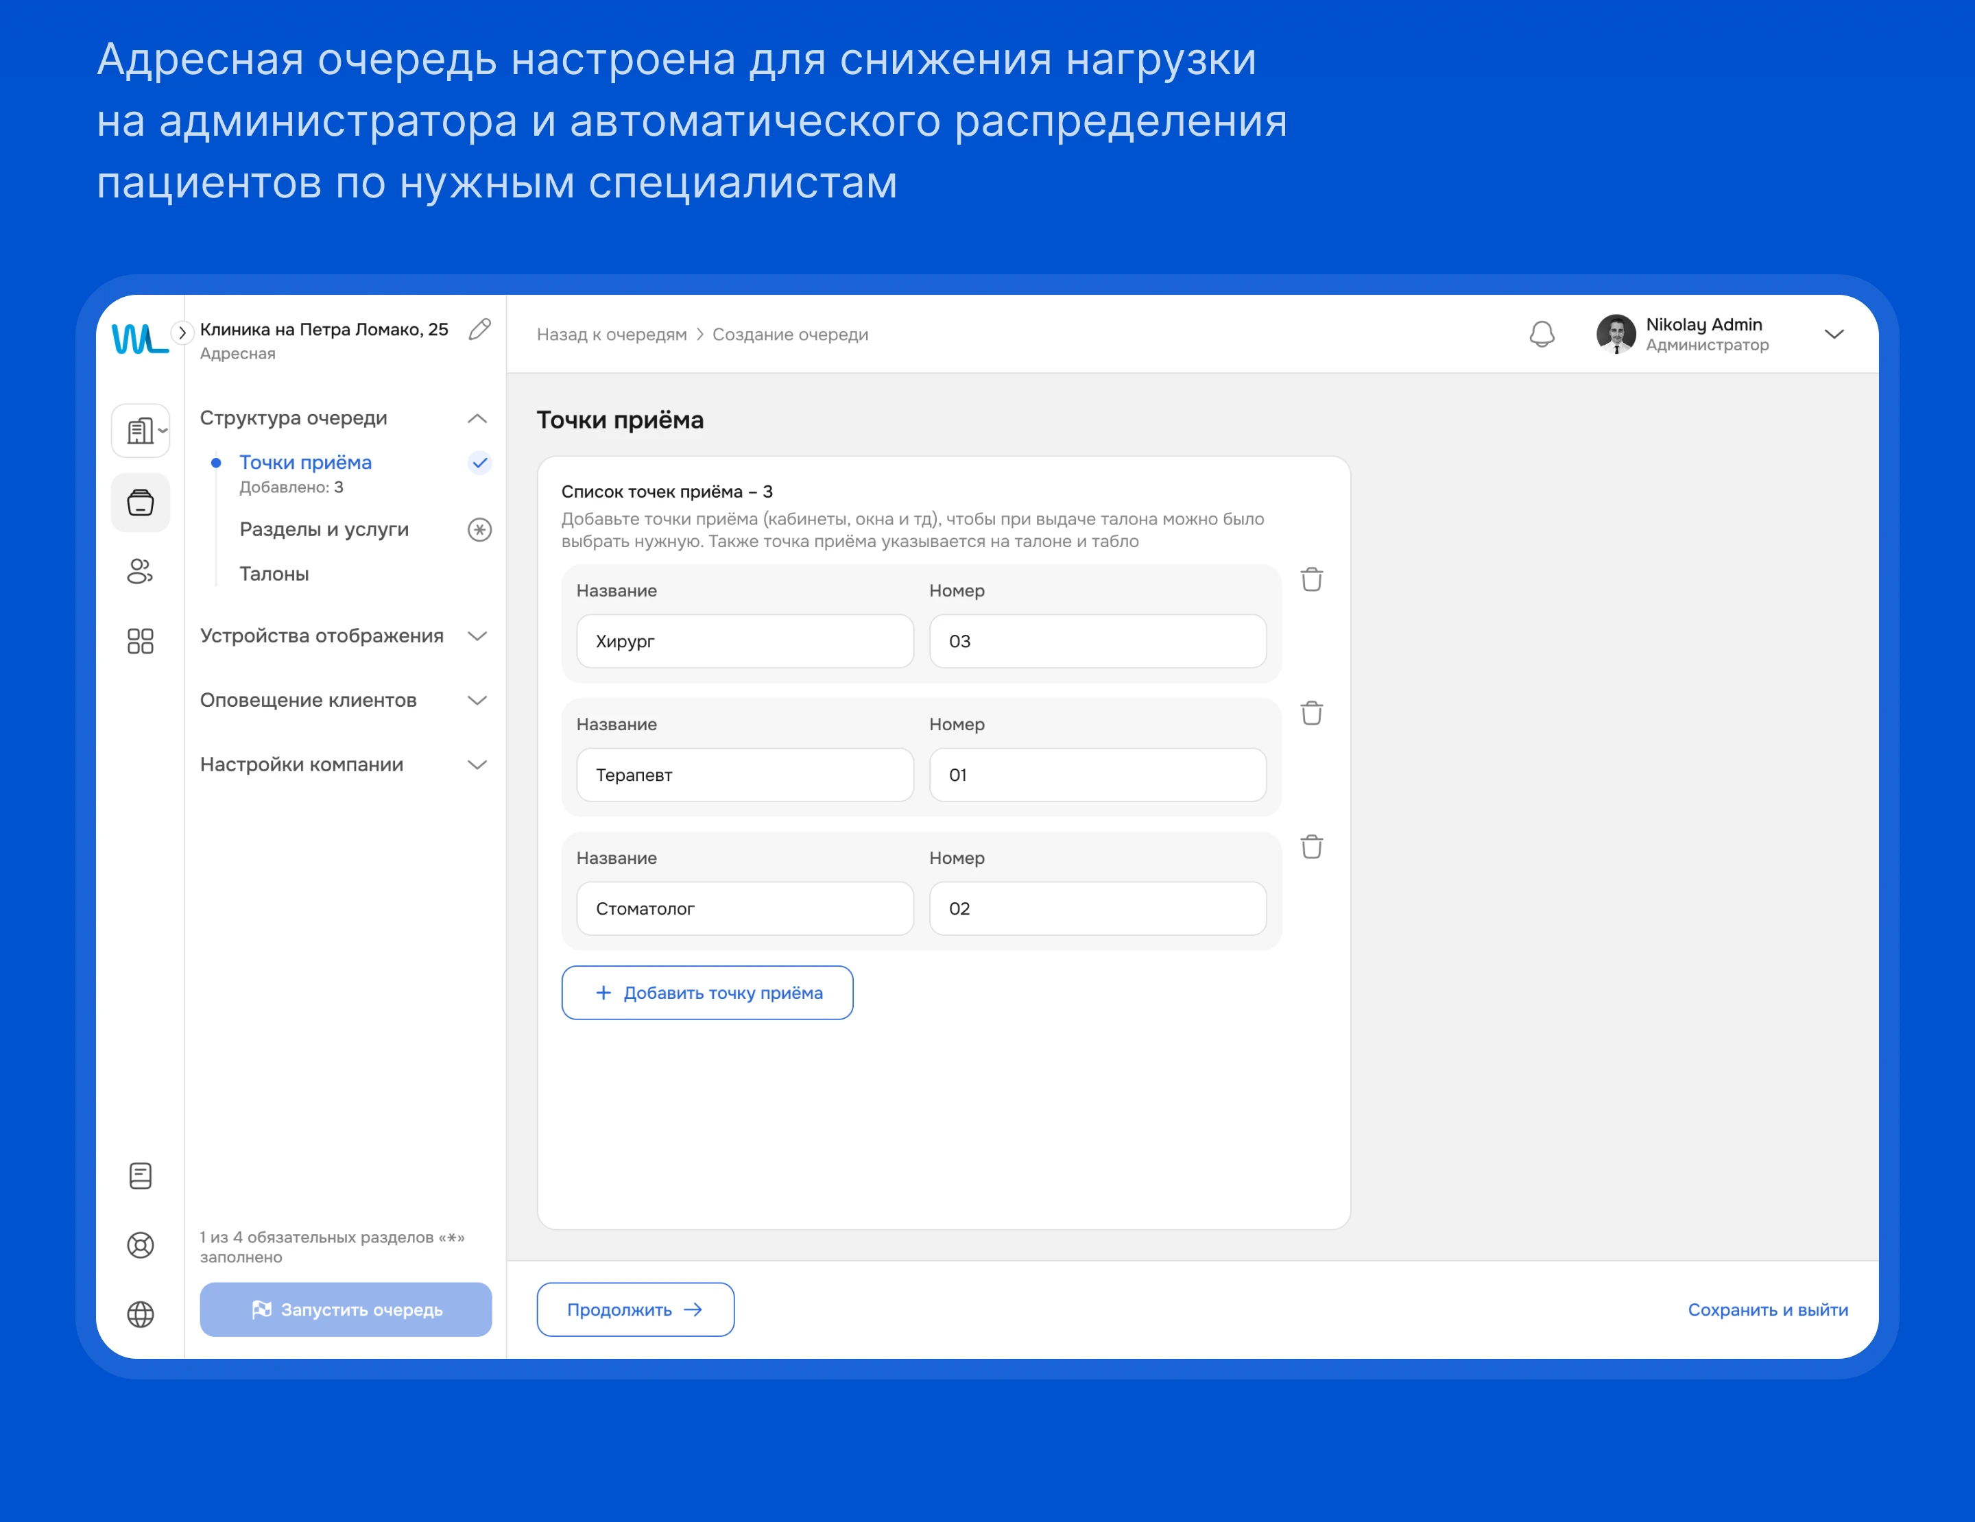1975x1522 pixels.
Task: Delete the Стоматолог entry with its trash icon
Action: pyautogui.click(x=1313, y=847)
